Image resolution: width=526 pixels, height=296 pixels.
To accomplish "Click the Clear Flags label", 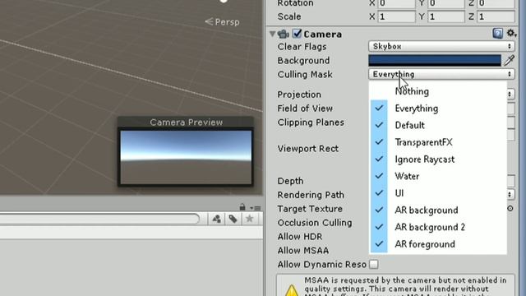I will (302, 47).
